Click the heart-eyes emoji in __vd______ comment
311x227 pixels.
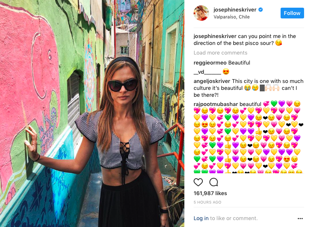(x=226, y=71)
